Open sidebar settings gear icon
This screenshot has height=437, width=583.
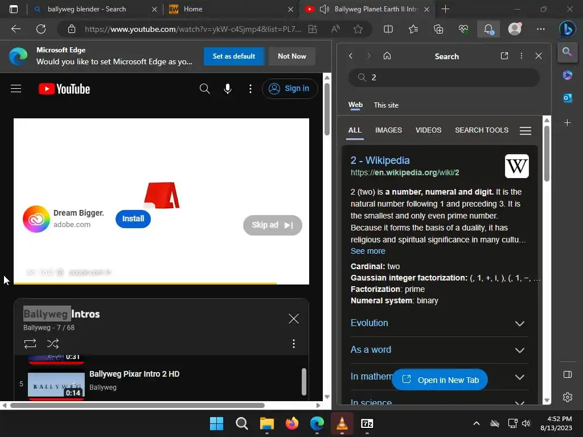(x=568, y=397)
